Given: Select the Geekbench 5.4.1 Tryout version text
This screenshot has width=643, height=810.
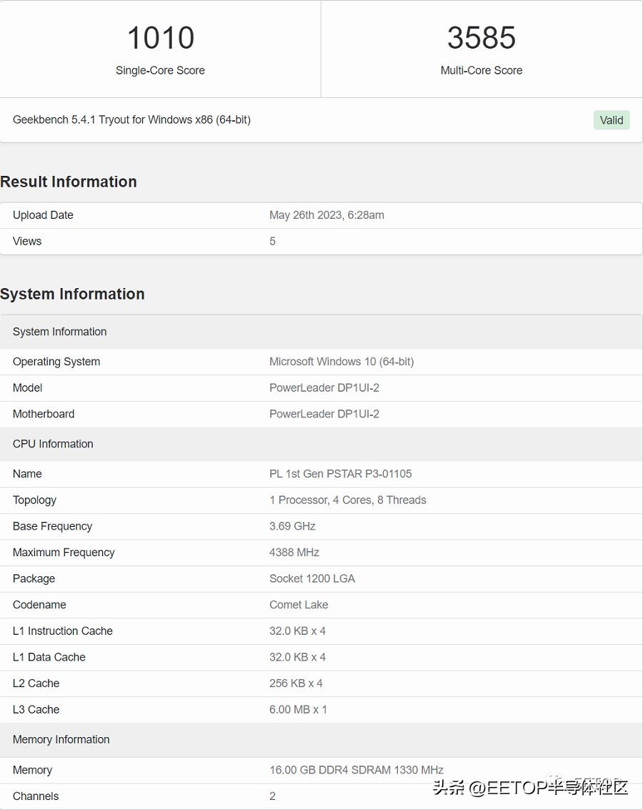Looking at the screenshot, I should (131, 119).
